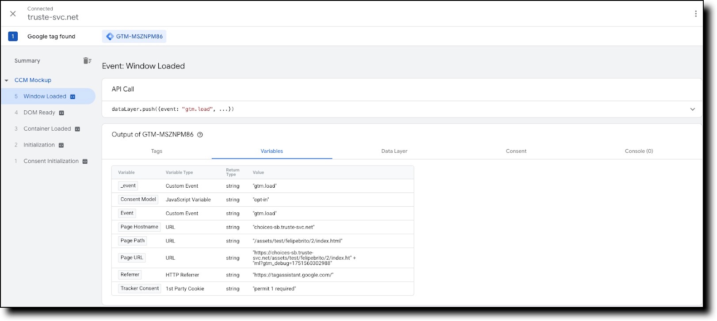Click the Page URL value text
717x321 pixels.
tap(304, 258)
